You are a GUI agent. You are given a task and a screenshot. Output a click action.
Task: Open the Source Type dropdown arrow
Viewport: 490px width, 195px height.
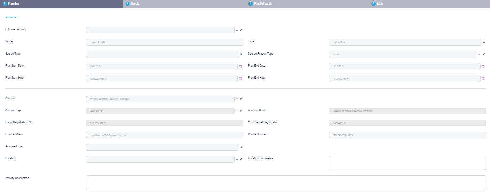coord(241,54)
